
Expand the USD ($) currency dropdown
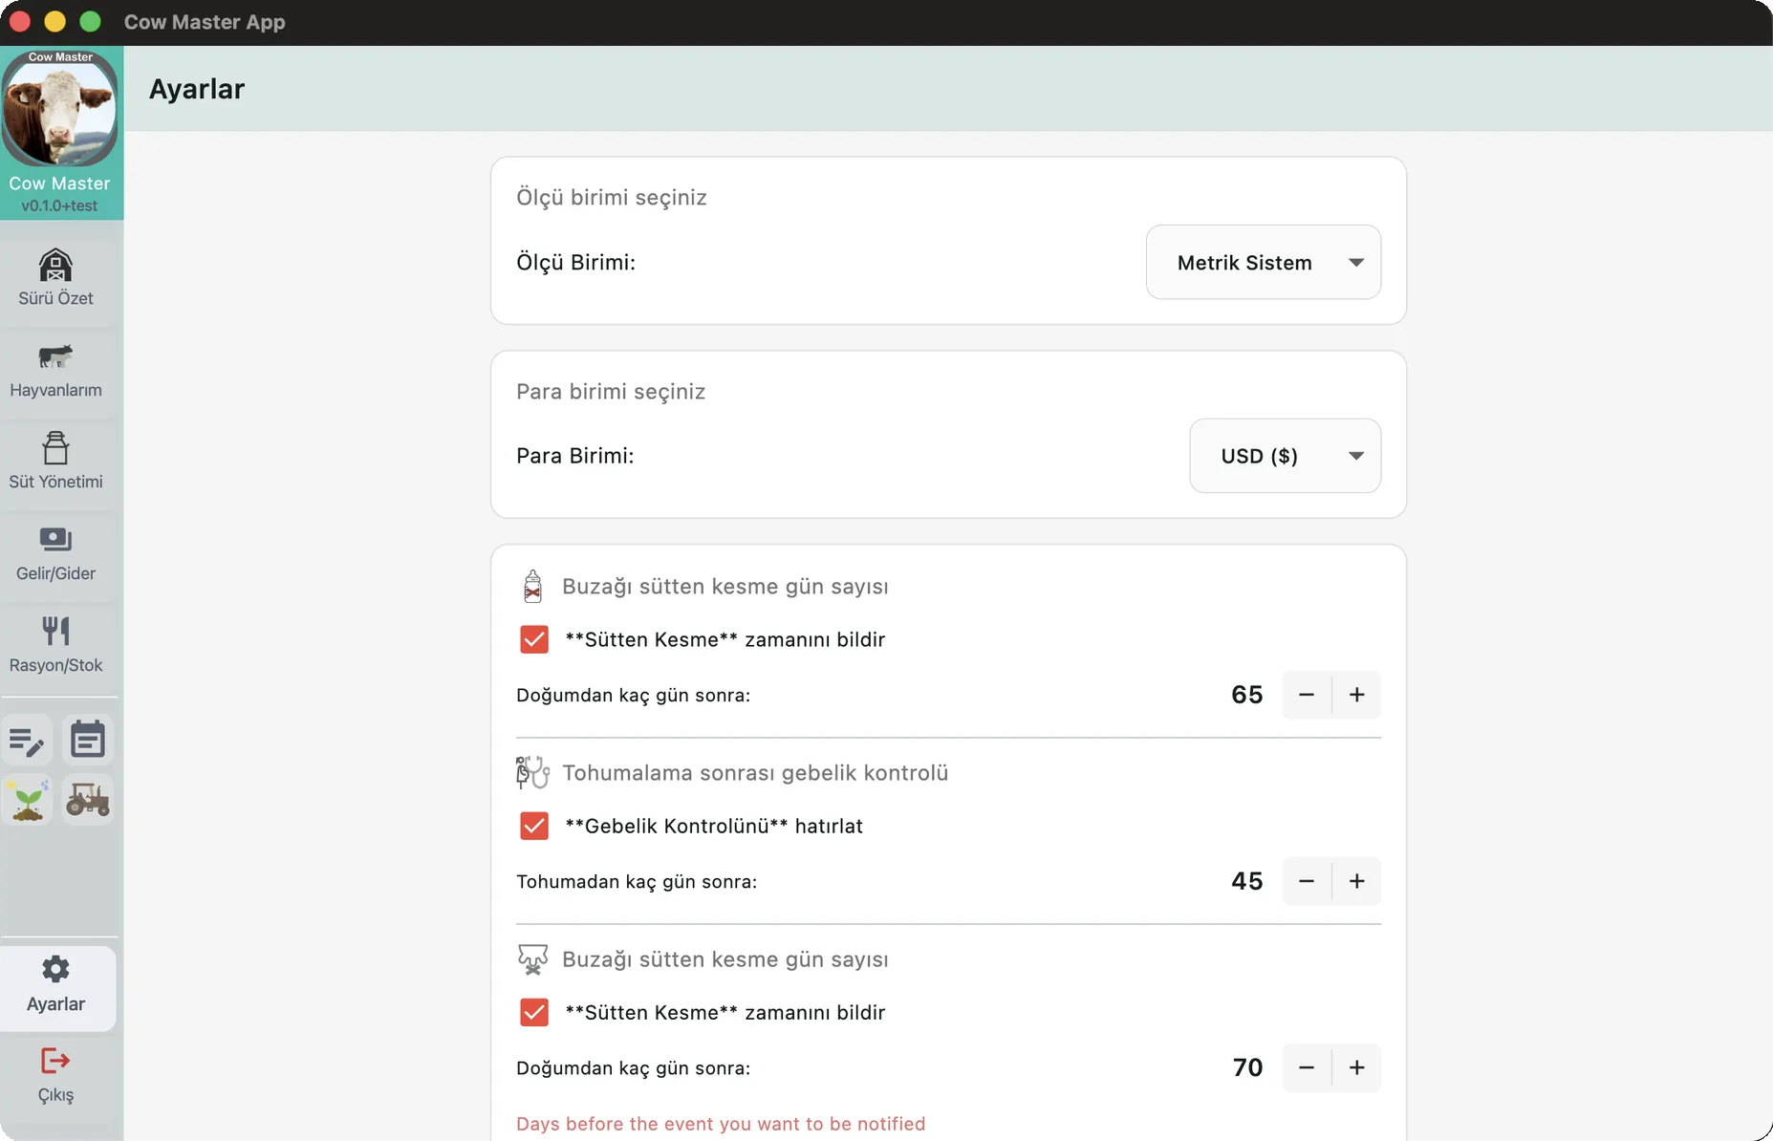[x=1285, y=456]
